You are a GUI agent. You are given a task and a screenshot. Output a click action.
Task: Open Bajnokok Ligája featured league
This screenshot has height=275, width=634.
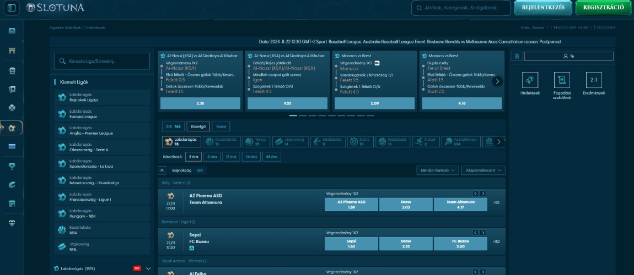[102, 97]
